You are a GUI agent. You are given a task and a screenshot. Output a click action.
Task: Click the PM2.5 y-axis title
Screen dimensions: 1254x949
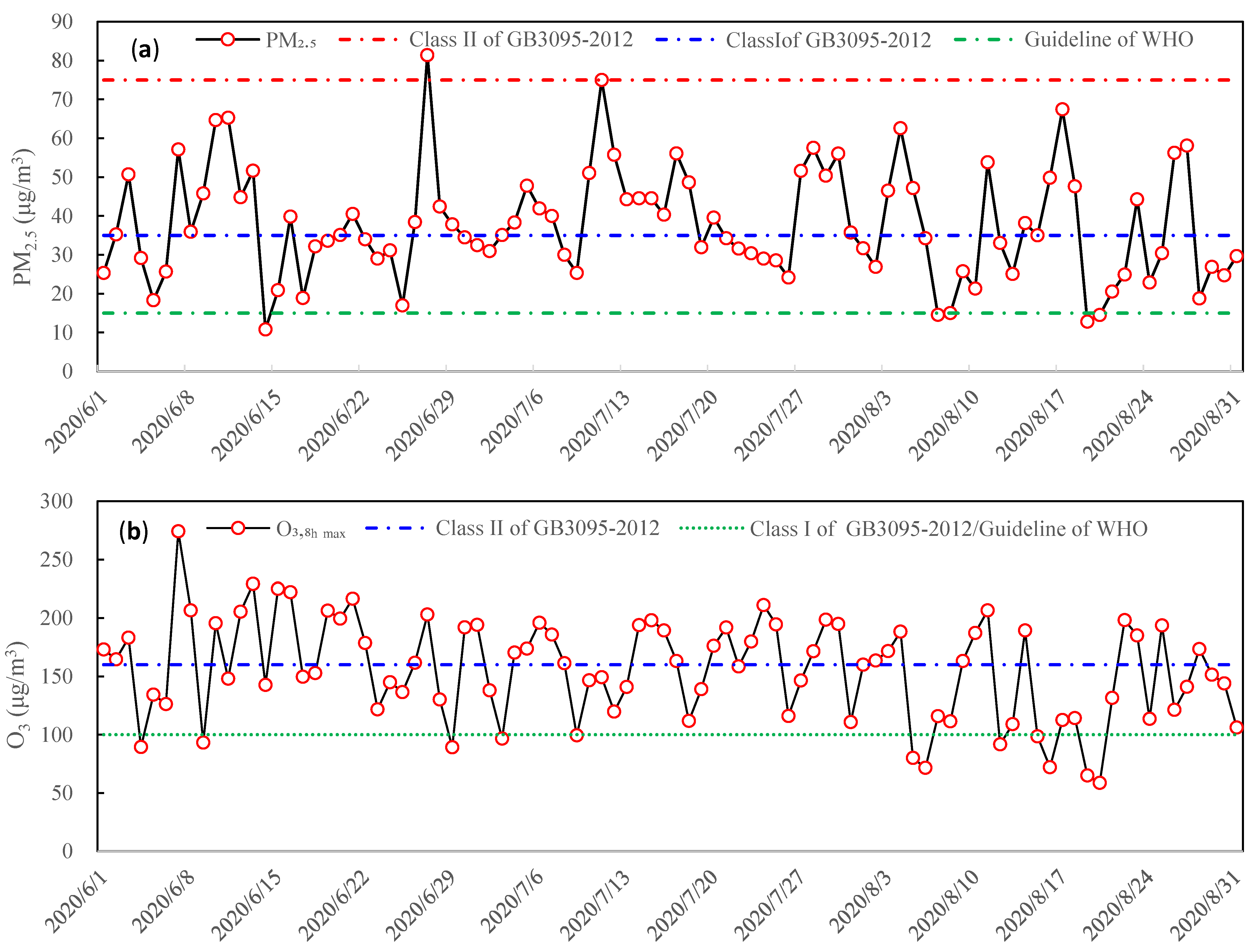[24, 217]
